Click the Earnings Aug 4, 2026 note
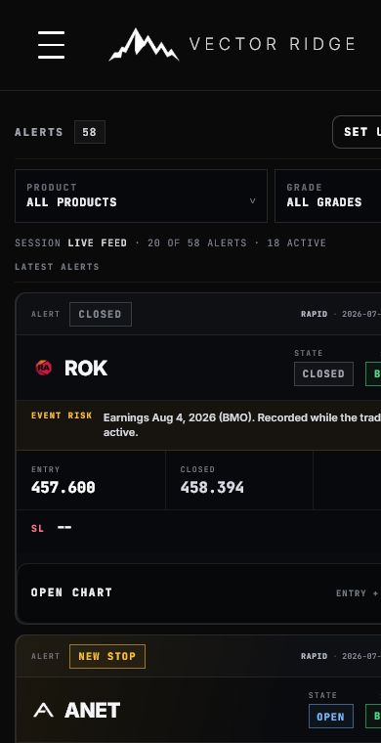Screen dimensions: 381x743 click(242, 425)
